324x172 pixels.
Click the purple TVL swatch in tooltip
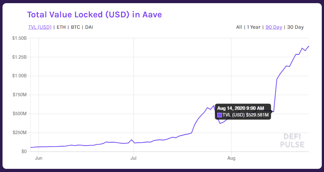[x=220, y=115]
